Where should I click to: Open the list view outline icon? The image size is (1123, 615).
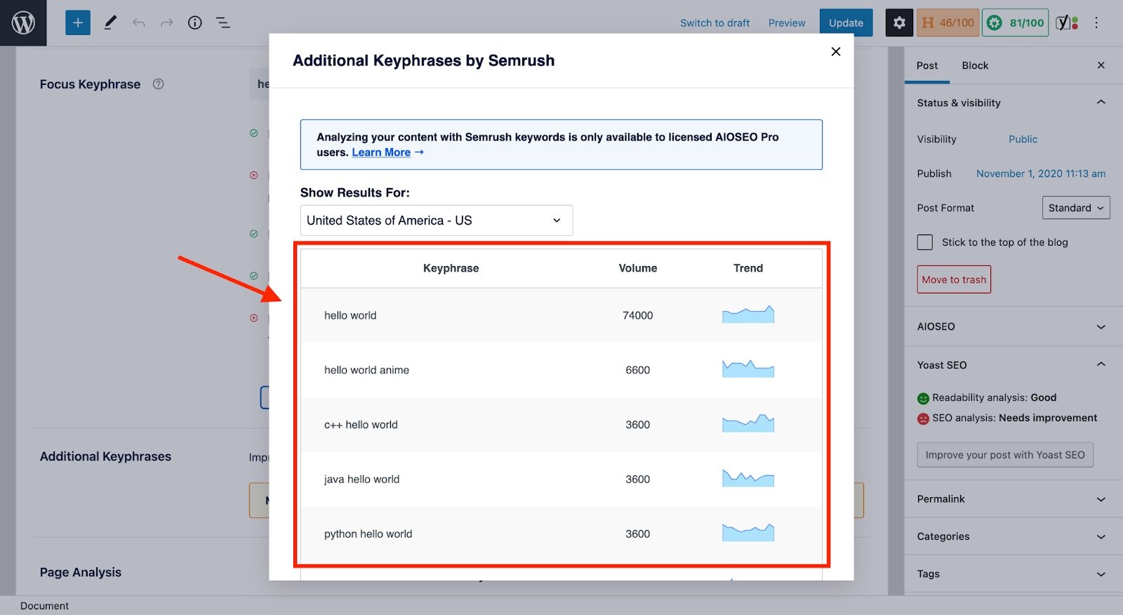(223, 23)
